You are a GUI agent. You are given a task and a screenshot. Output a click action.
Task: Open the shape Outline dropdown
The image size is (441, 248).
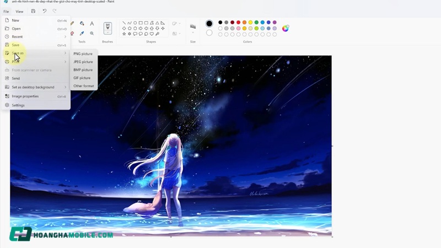coord(176,24)
